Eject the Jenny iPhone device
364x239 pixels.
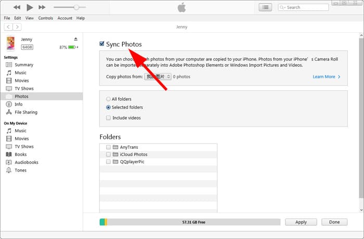pyautogui.click(x=75, y=39)
